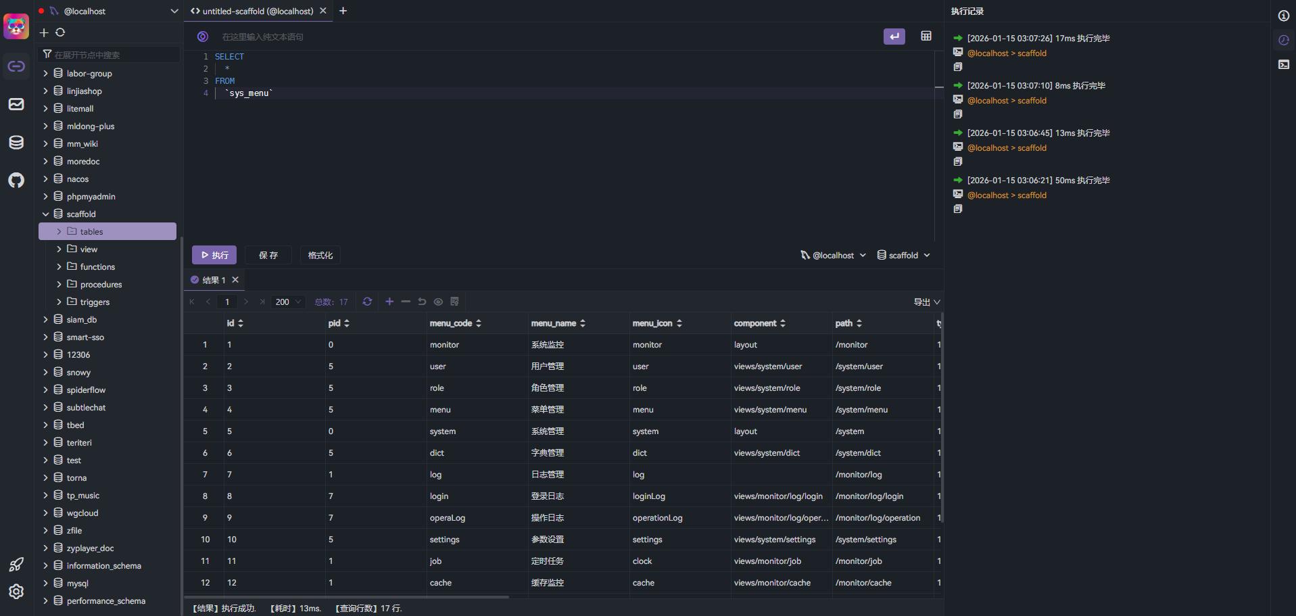The width and height of the screenshot is (1296, 616).
Task: Open the @localhost > scaffold link for 03:07:26
Action: (1007, 53)
